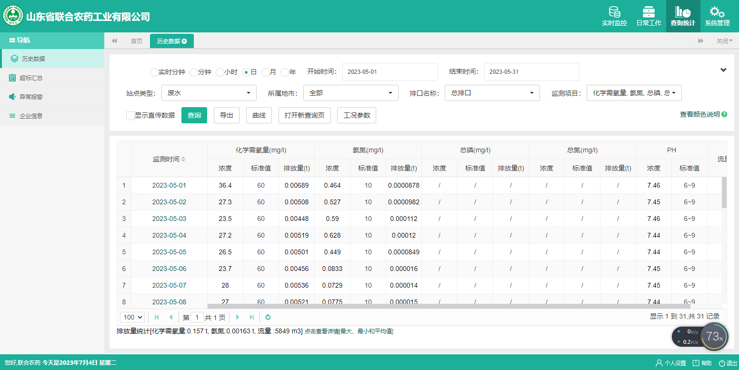Viewport: 739px width, 370px height.
Task: Close the 历史数据 tab with its x icon
Action: tap(184, 41)
